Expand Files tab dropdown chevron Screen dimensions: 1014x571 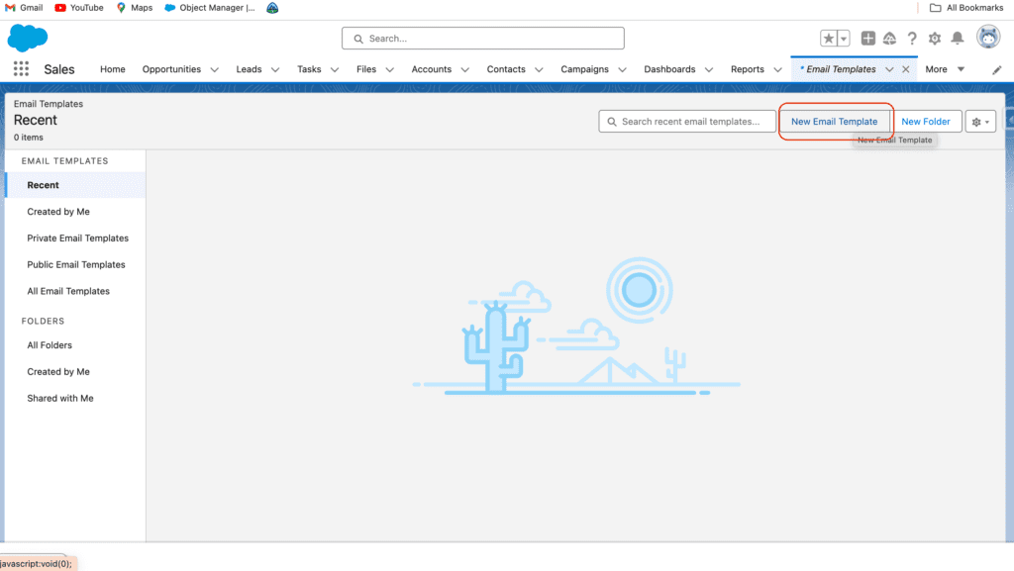point(389,69)
